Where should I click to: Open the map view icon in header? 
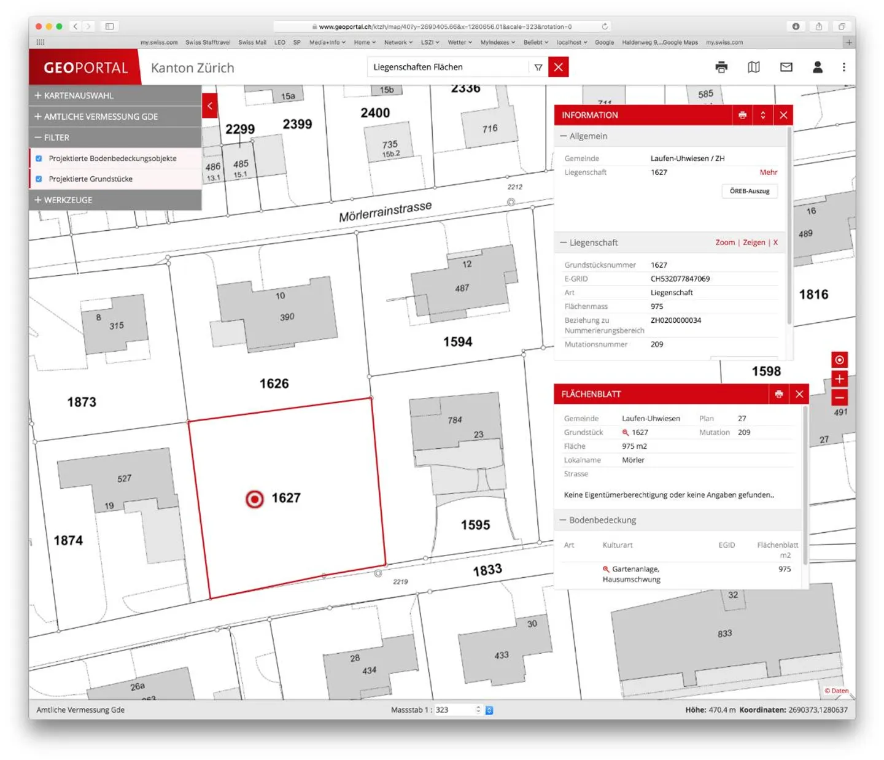pos(753,68)
